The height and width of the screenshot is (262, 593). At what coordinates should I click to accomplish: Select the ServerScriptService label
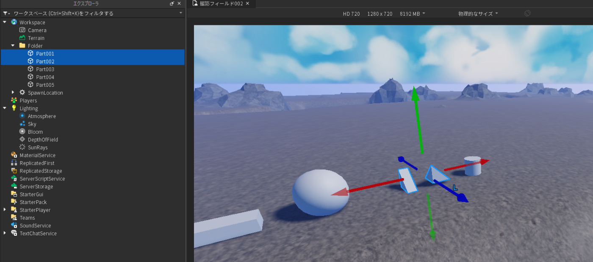pyautogui.click(x=42, y=179)
